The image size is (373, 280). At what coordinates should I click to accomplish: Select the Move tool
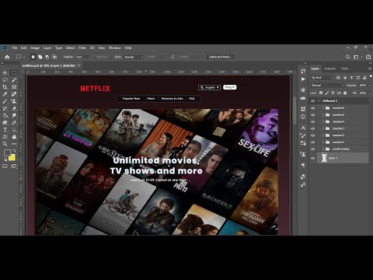[5, 73]
